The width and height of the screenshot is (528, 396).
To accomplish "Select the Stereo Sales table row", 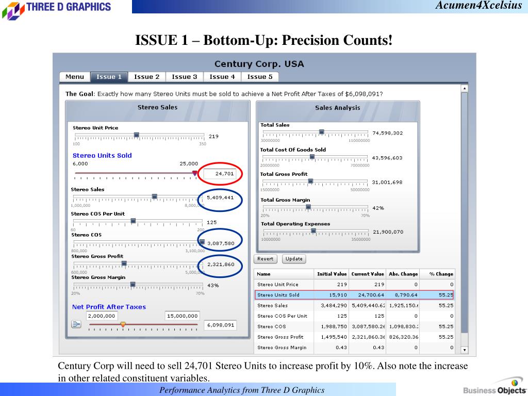I will point(354,305).
